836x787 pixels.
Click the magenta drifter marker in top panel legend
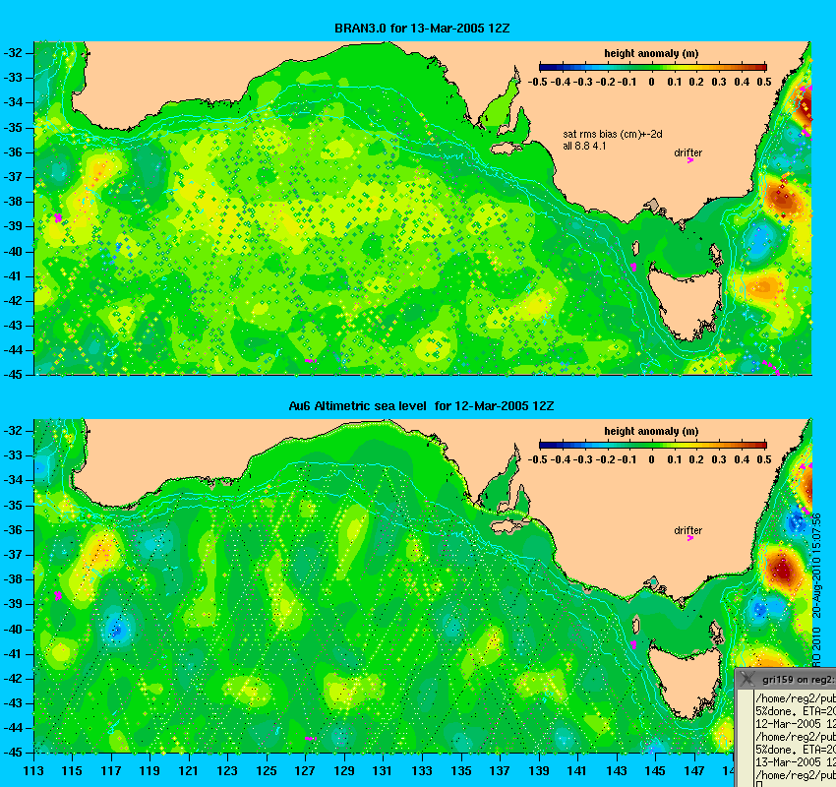coord(689,160)
